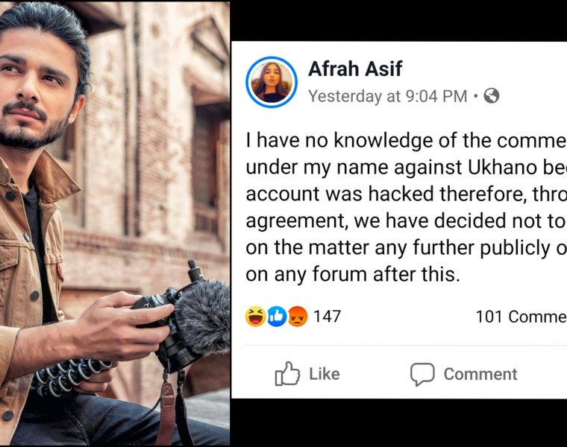The height and width of the screenshot is (447, 567).
Task: Click the blue thumbs-up reaction icon
Action: pyautogui.click(x=277, y=317)
